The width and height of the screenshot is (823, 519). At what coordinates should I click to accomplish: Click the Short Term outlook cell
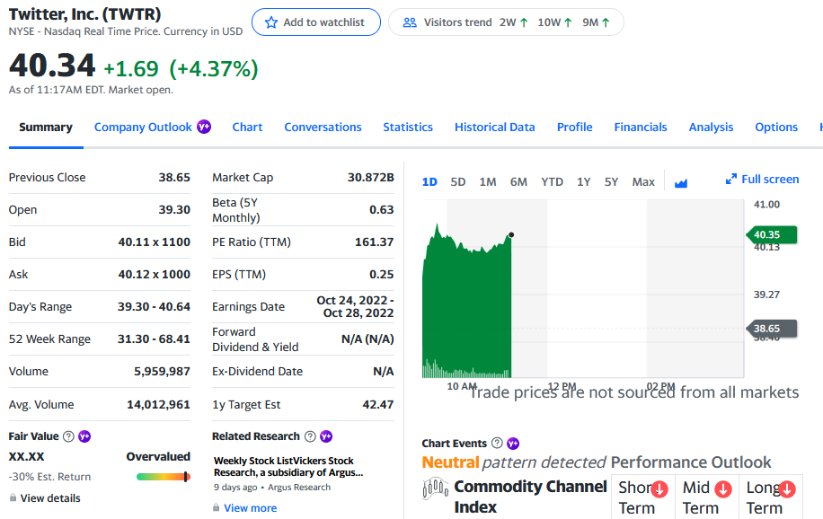click(x=643, y=497)
